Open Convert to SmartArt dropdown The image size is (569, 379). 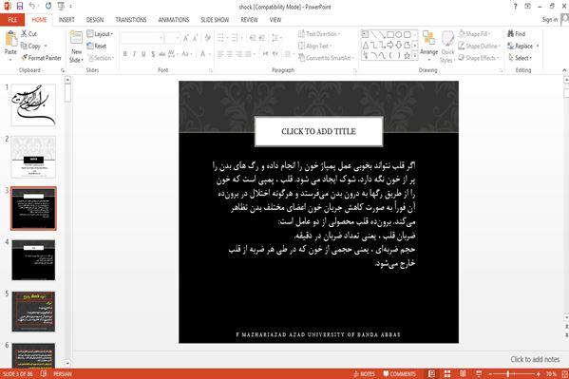point(326,58)
